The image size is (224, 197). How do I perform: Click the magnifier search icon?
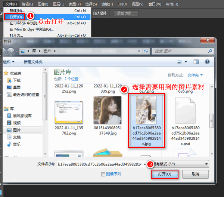(210, 51)
